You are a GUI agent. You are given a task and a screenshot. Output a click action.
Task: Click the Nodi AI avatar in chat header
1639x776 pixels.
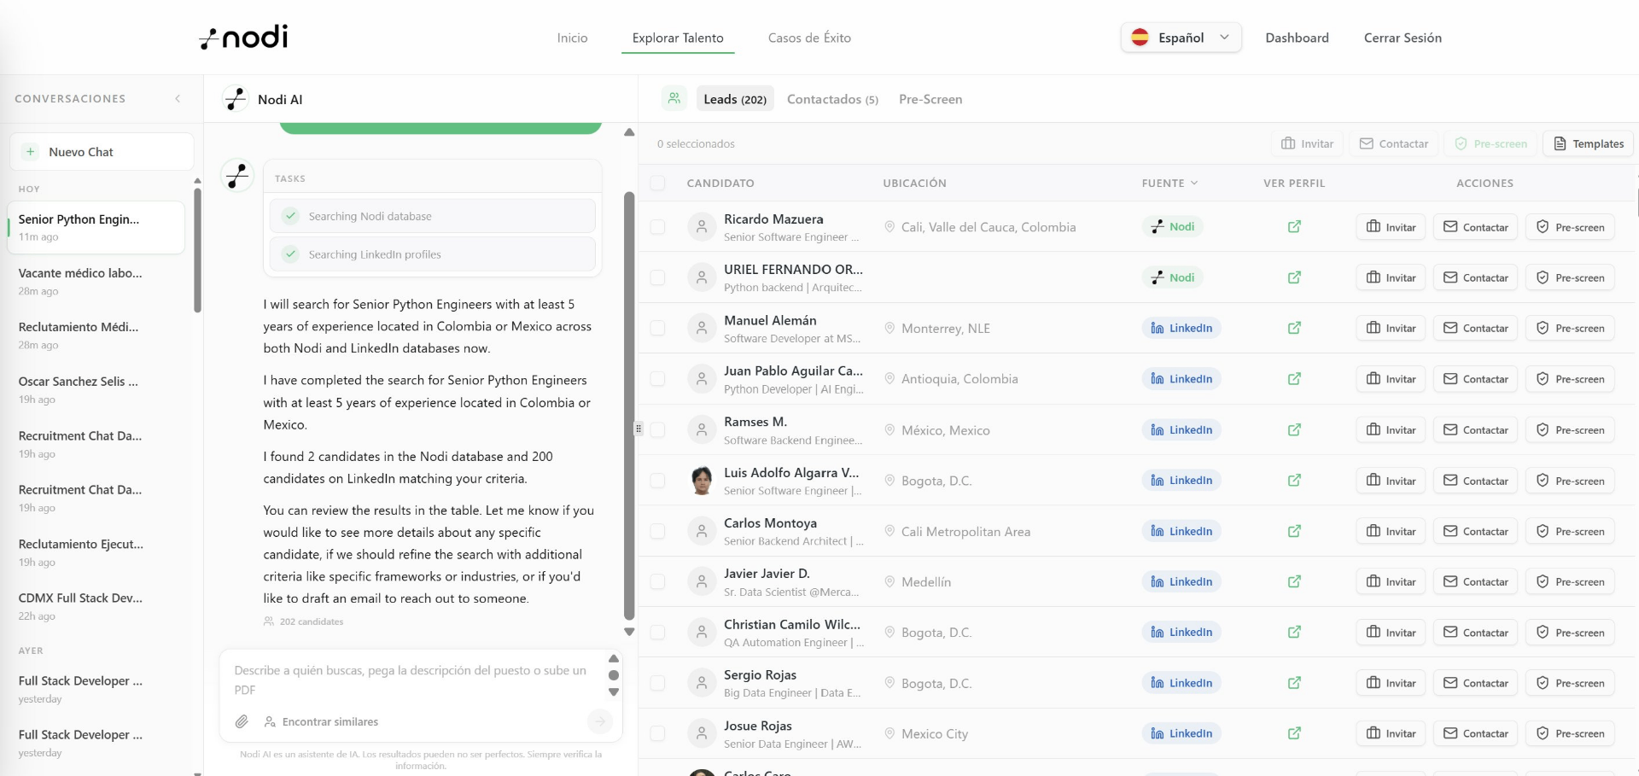click(236, 99)
